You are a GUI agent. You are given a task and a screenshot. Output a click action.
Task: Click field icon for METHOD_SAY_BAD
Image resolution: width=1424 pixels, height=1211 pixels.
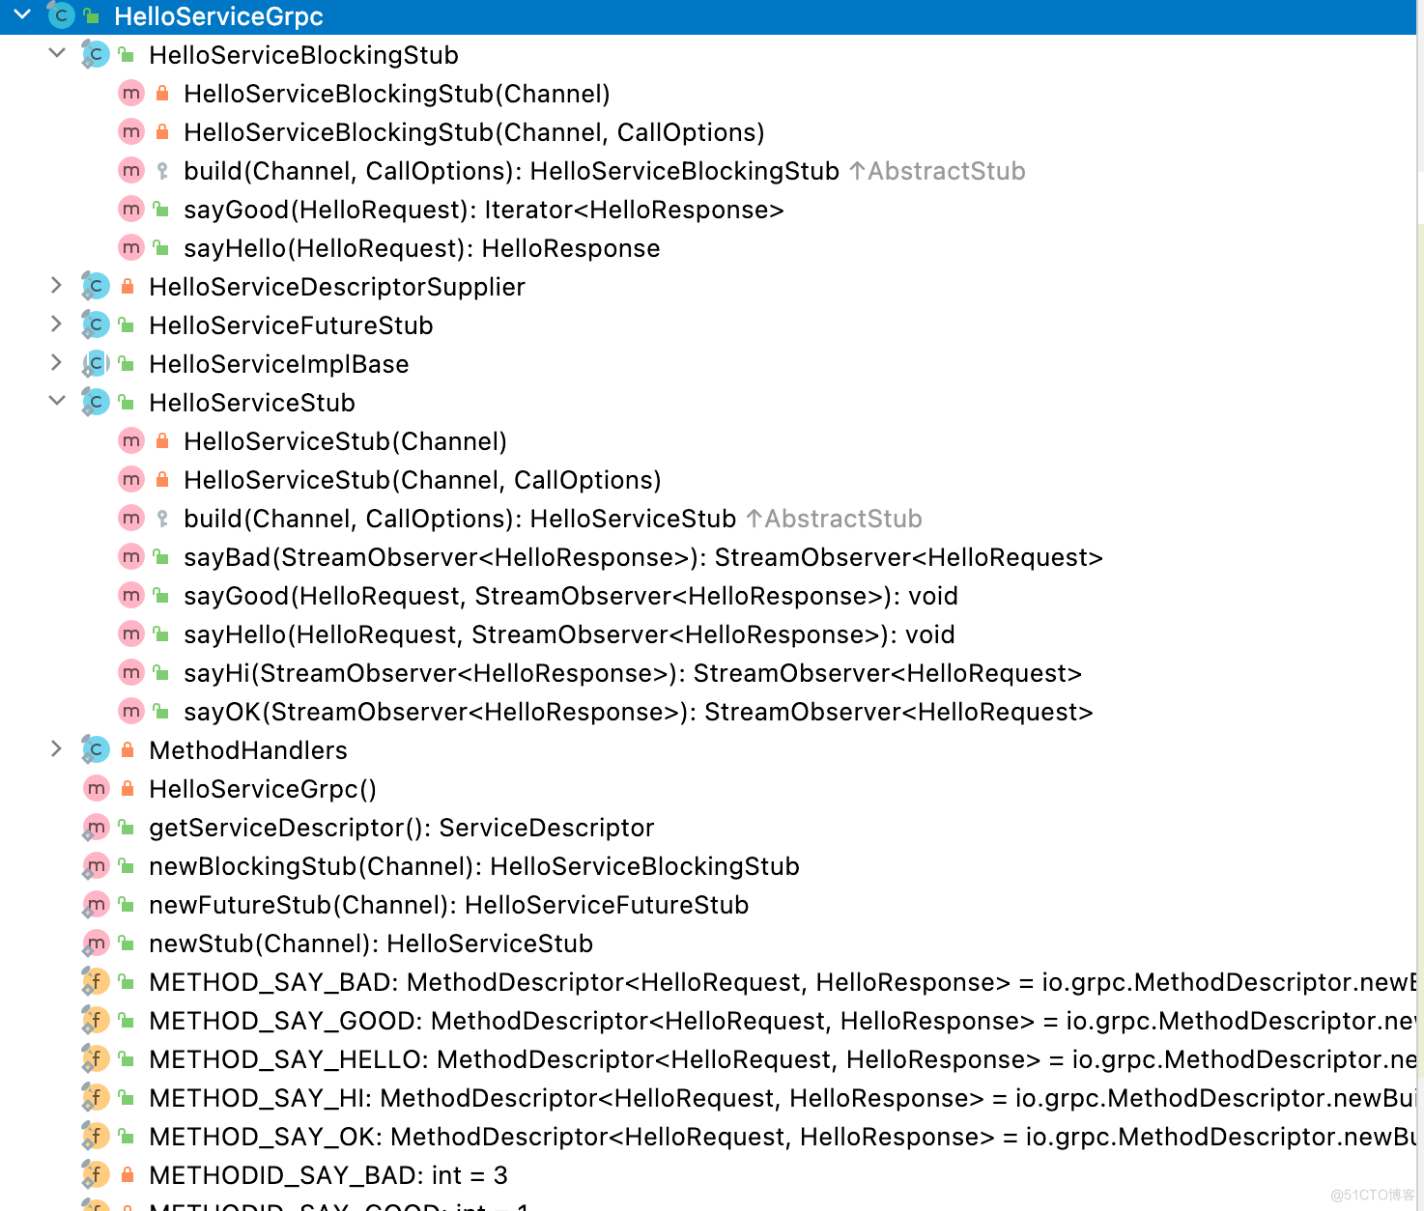click(x=96, y=981)
